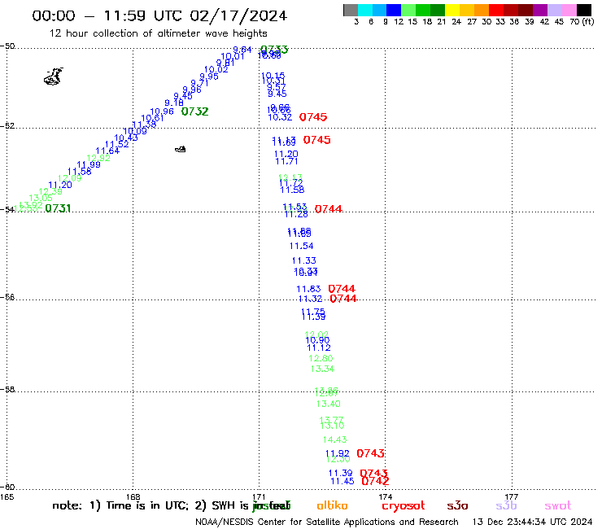Click the red 'cryosat' satellite legend label
This screenshot has height=529, width=602.
tap(404, 506)
